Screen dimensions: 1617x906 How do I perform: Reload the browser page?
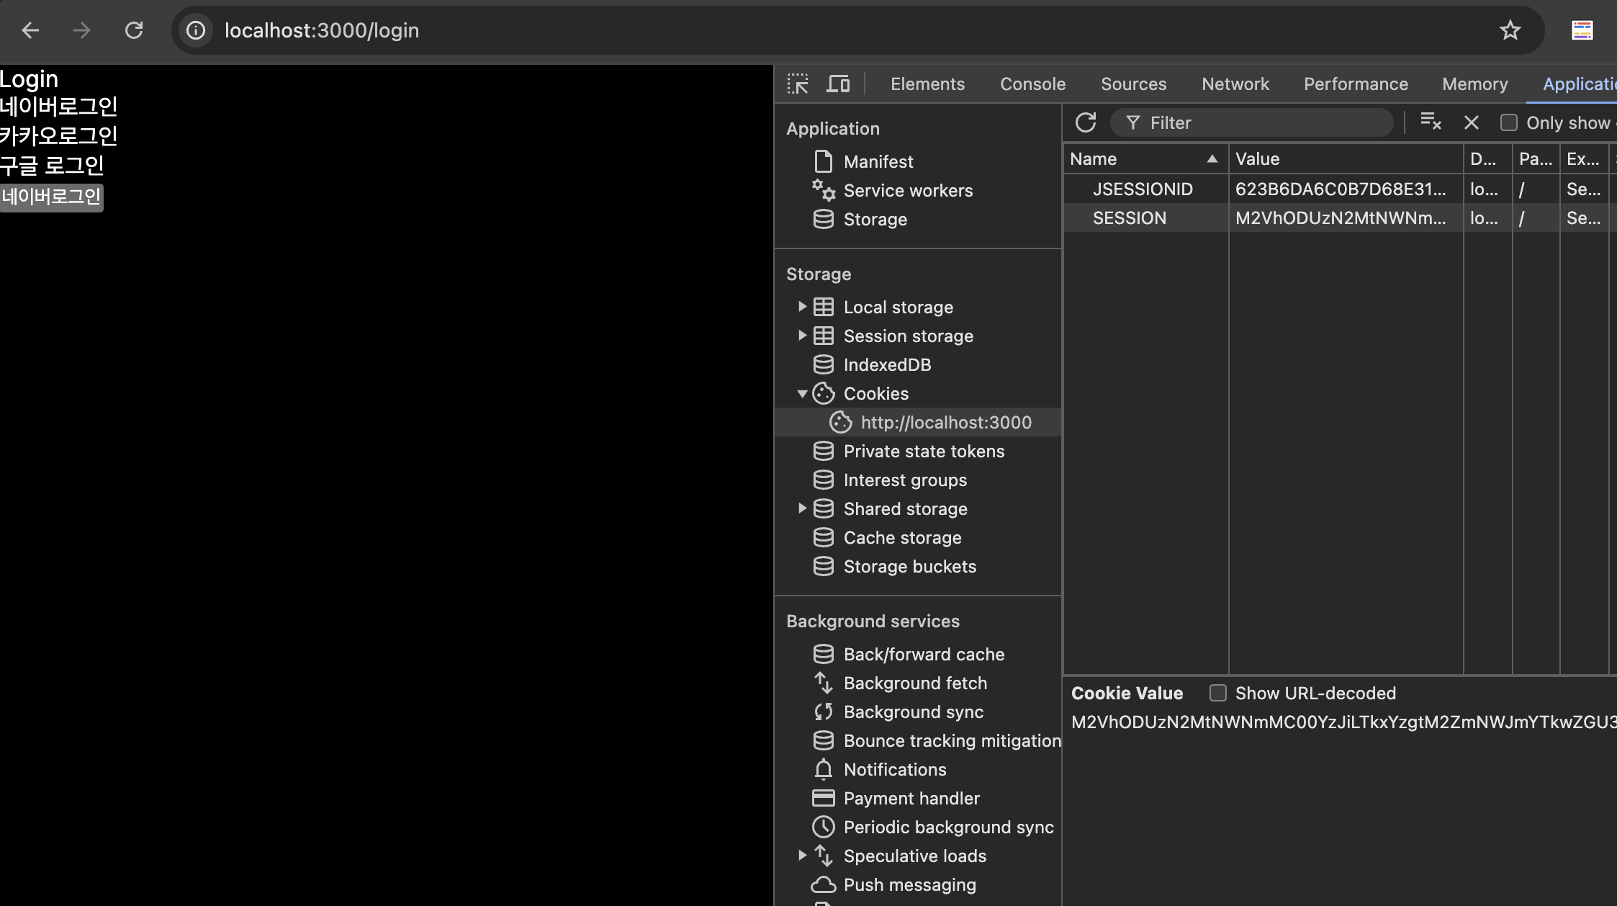point(134,30)
